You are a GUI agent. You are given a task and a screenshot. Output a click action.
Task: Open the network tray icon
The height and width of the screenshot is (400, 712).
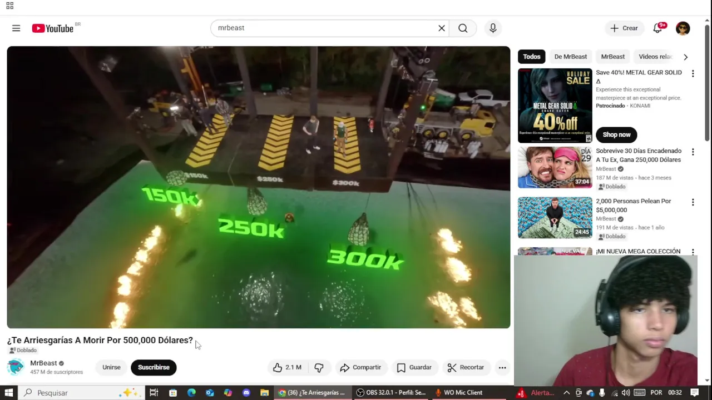coord(614,393)
